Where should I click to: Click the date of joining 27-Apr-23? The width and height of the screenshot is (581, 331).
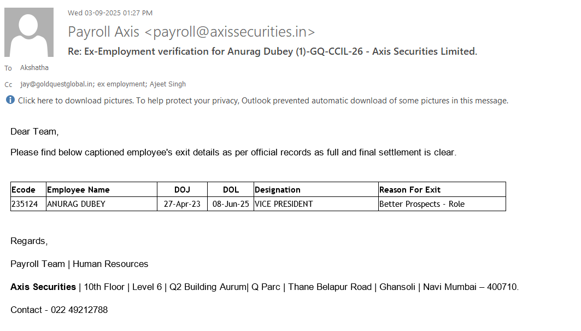(x=182, y=204)
